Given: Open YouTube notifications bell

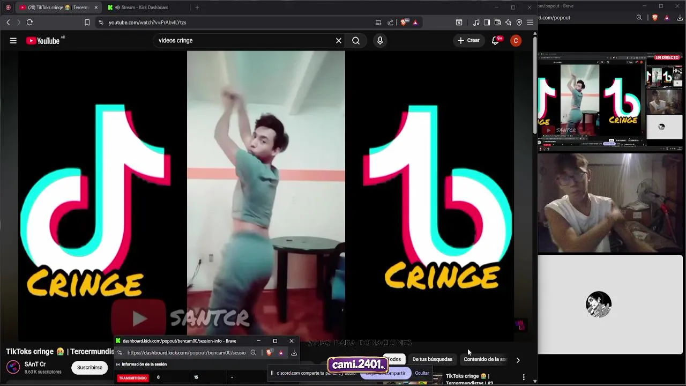Looking at the screenshot, I should coord(496,41).
